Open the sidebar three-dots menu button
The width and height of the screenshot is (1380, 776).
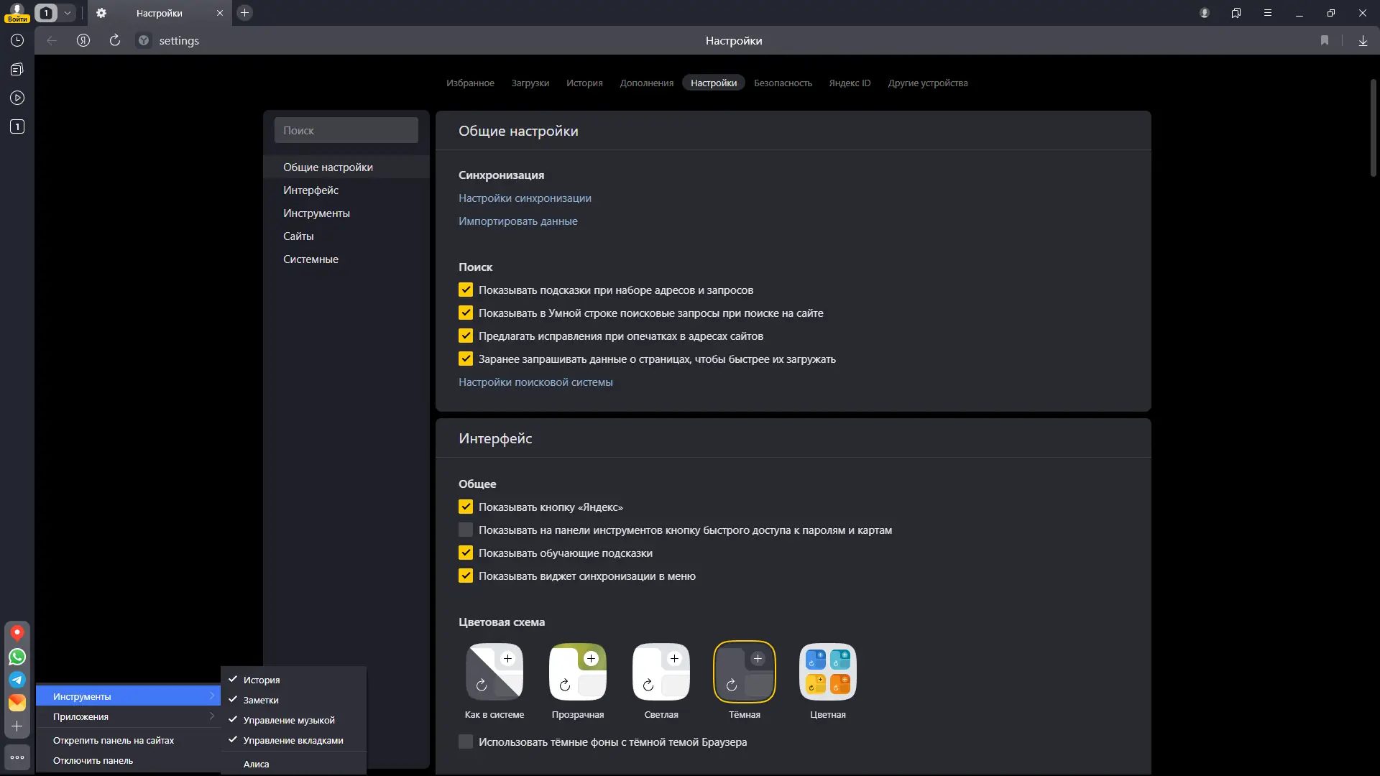(x=17, y=757)
